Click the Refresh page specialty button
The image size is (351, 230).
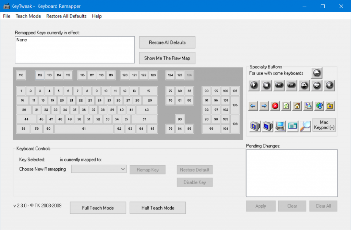point(286,106)
